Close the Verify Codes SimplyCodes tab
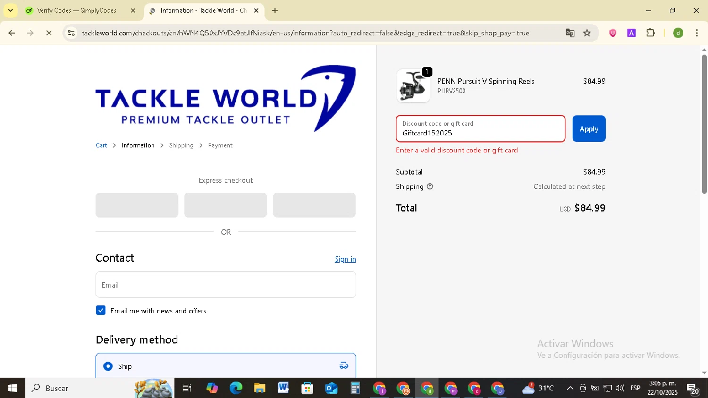708x398 pixels. coord(133,10)
